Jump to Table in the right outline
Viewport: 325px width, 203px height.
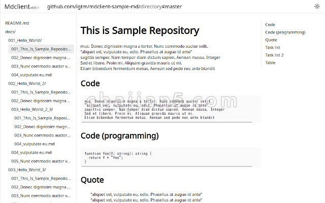[270, 63]
